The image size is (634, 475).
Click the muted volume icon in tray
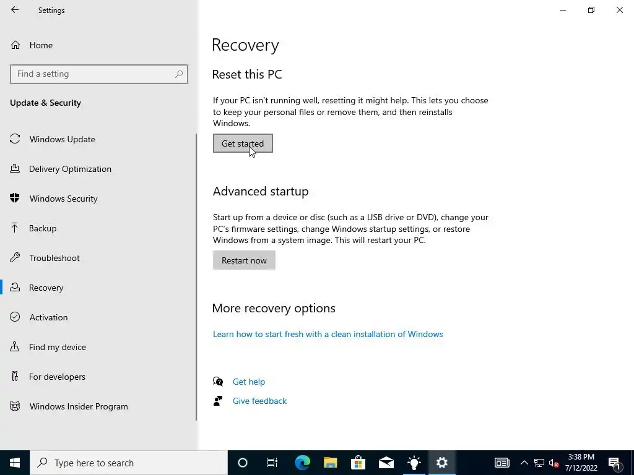click(x=554, y=463)
